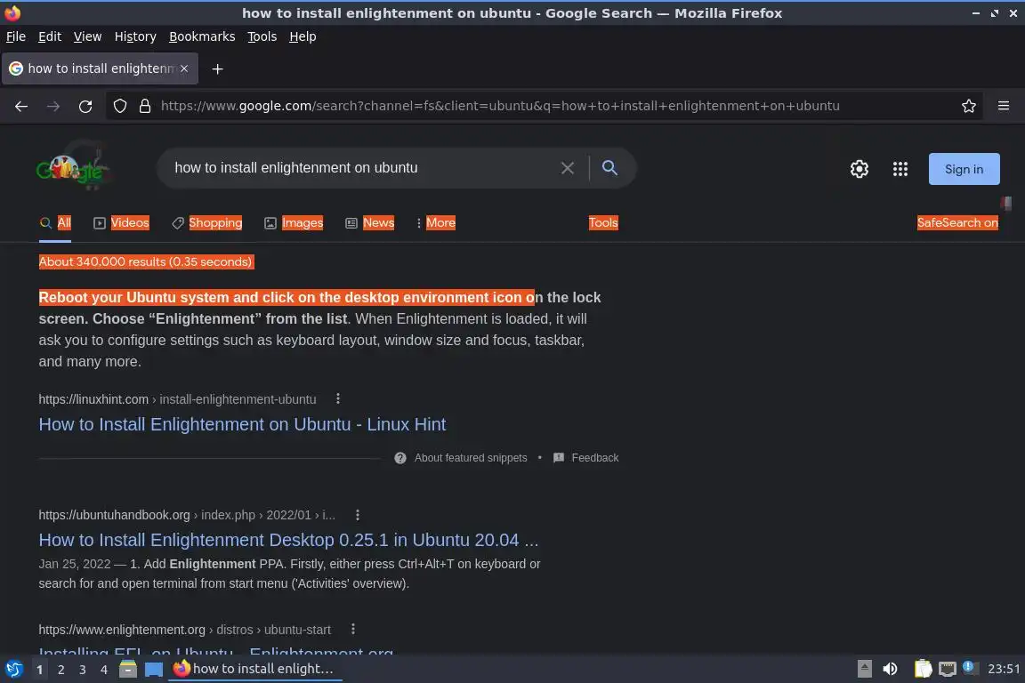Open the Bookmarks menu
Viewport: 1025px width, 683px height.
[x=202, y=36]
